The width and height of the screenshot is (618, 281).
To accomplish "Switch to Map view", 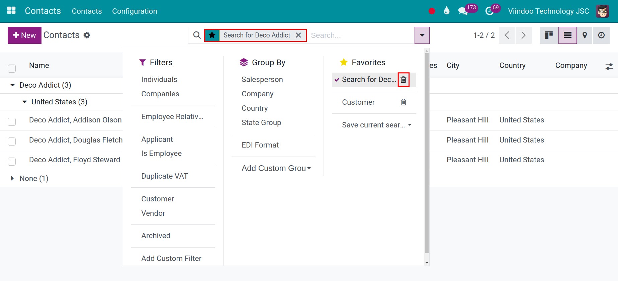I will tap(585, 35).
